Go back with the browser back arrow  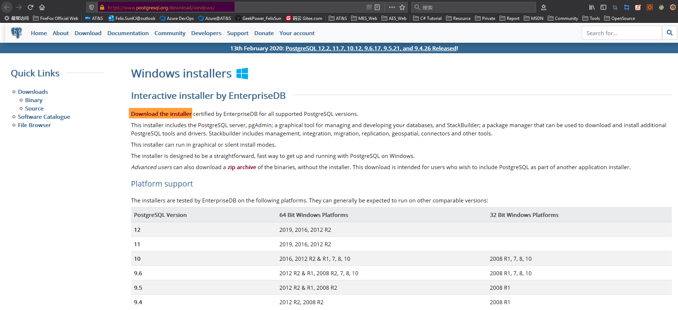click(7, 7)
